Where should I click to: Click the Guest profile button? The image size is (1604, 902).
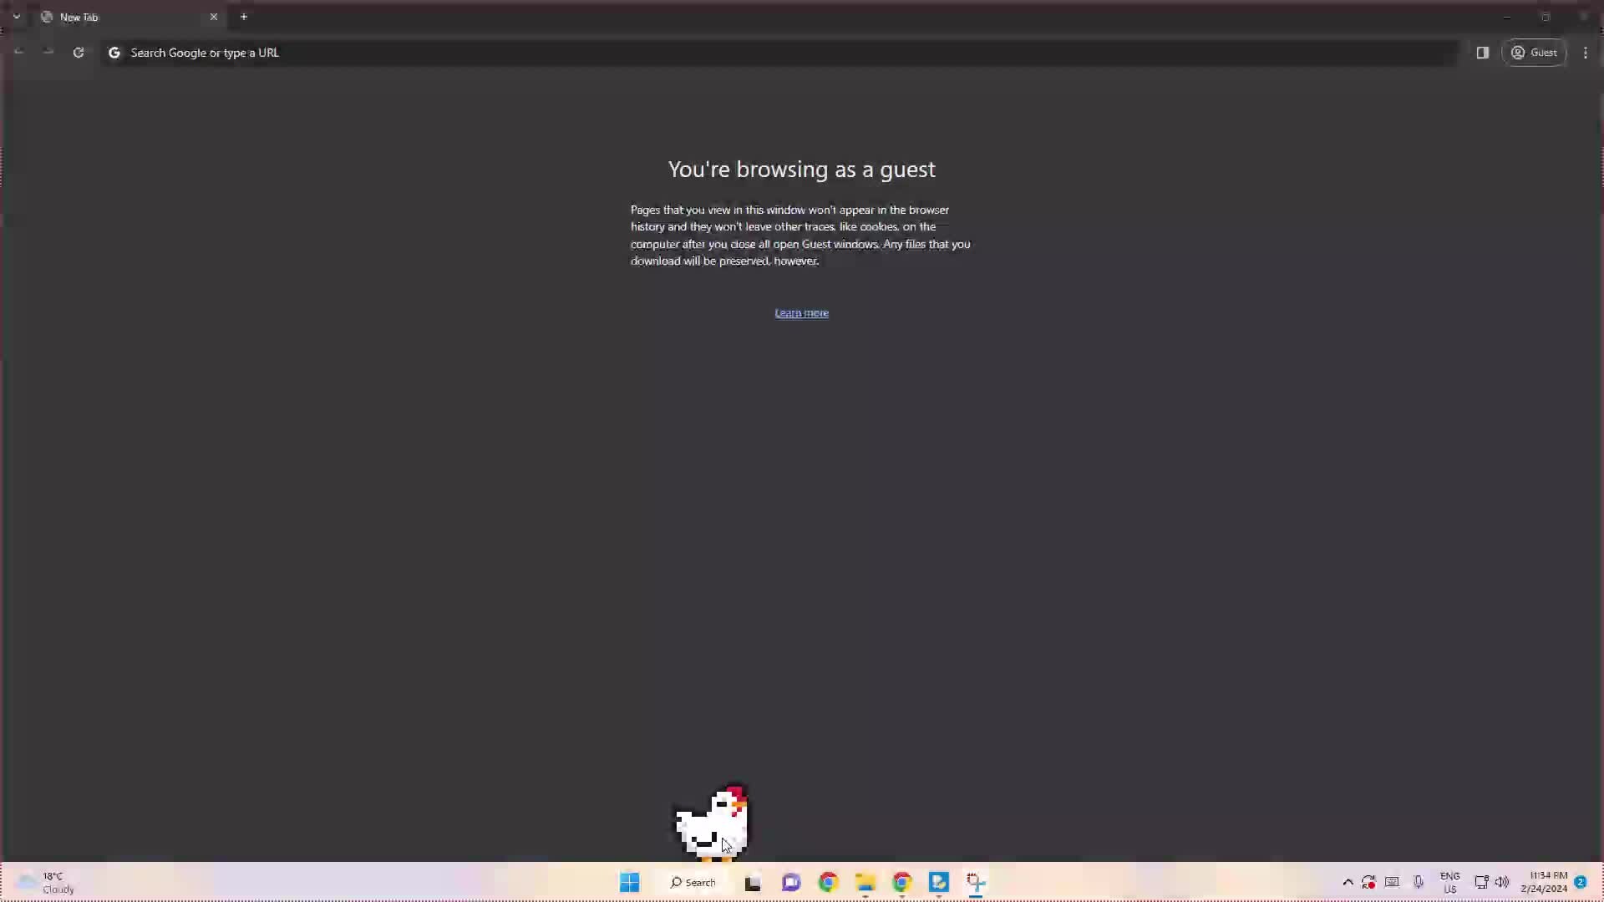pos(1534,53)
